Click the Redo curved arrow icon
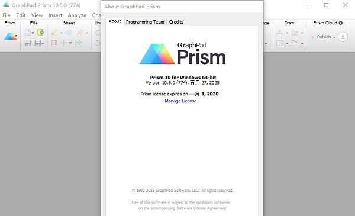Viewport: 355px width, 216px height. (98, 33)
